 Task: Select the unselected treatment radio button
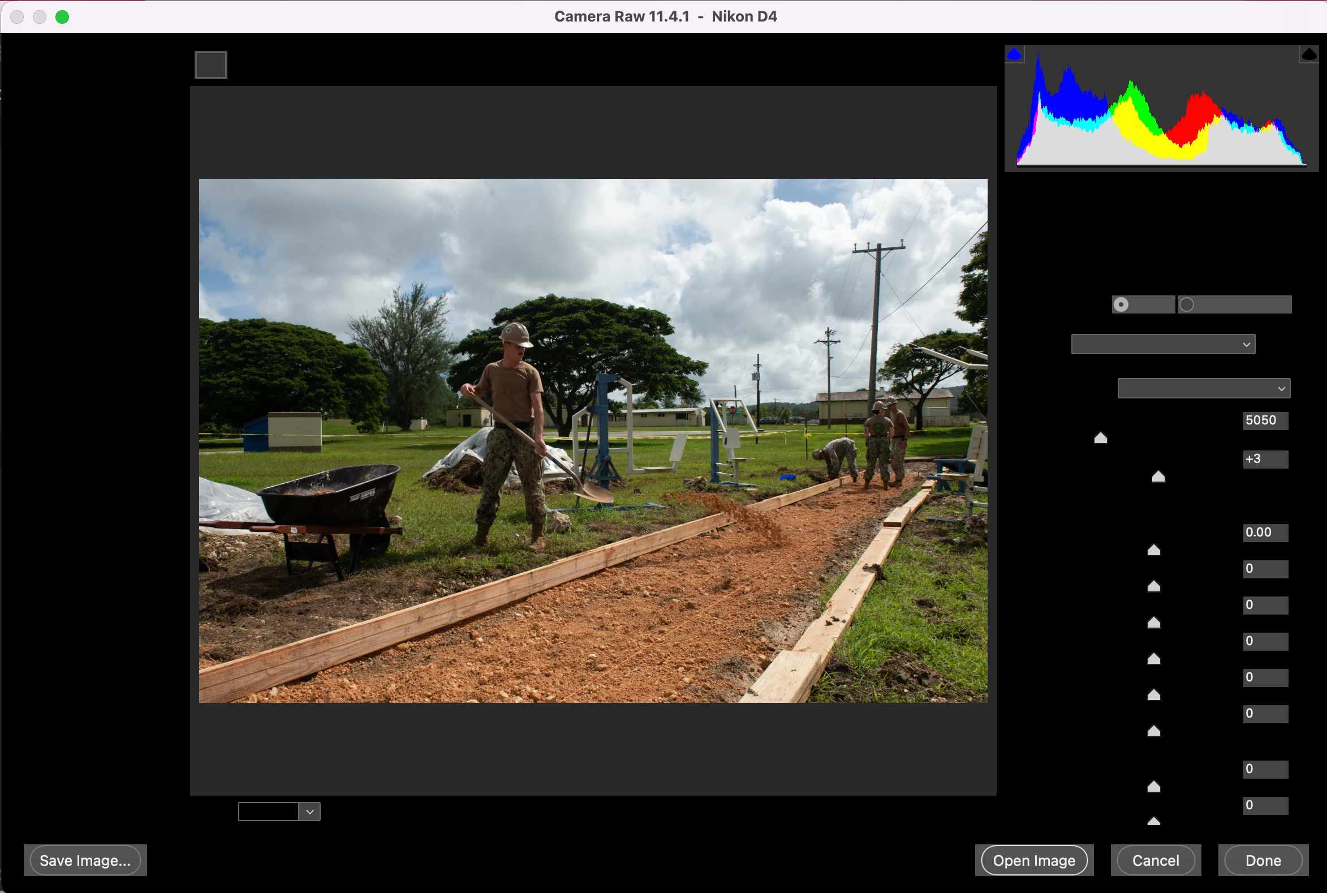(x=1186, y=304)
